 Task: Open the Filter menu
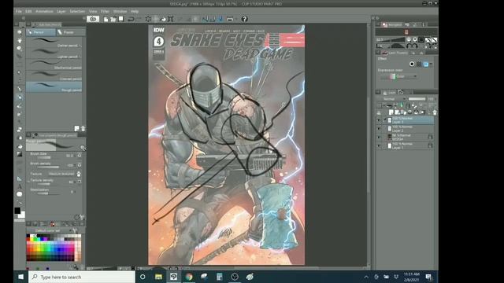(x=105, y=11)
